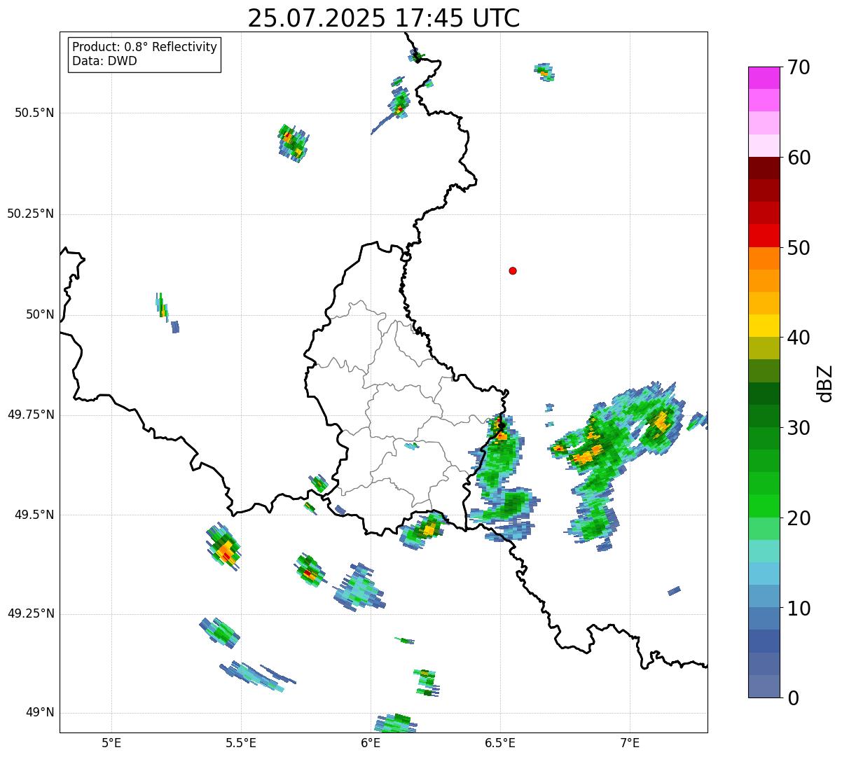Click the colorbar tick label '40'
This screenshot has height=757, width=842.
799,338
